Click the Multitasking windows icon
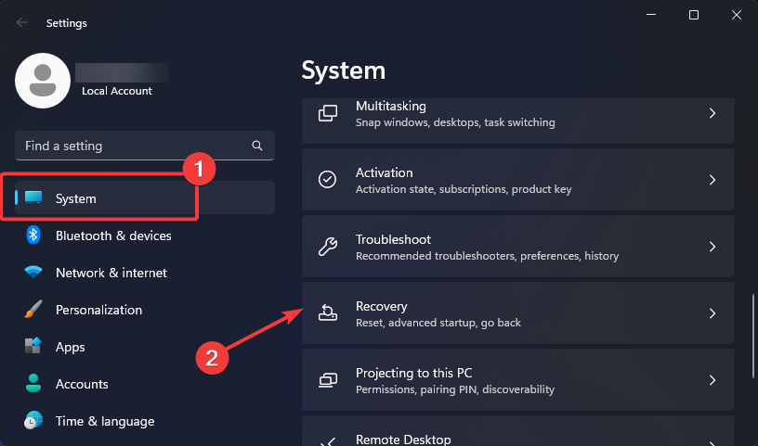758x446 pixels. [328, 113]
